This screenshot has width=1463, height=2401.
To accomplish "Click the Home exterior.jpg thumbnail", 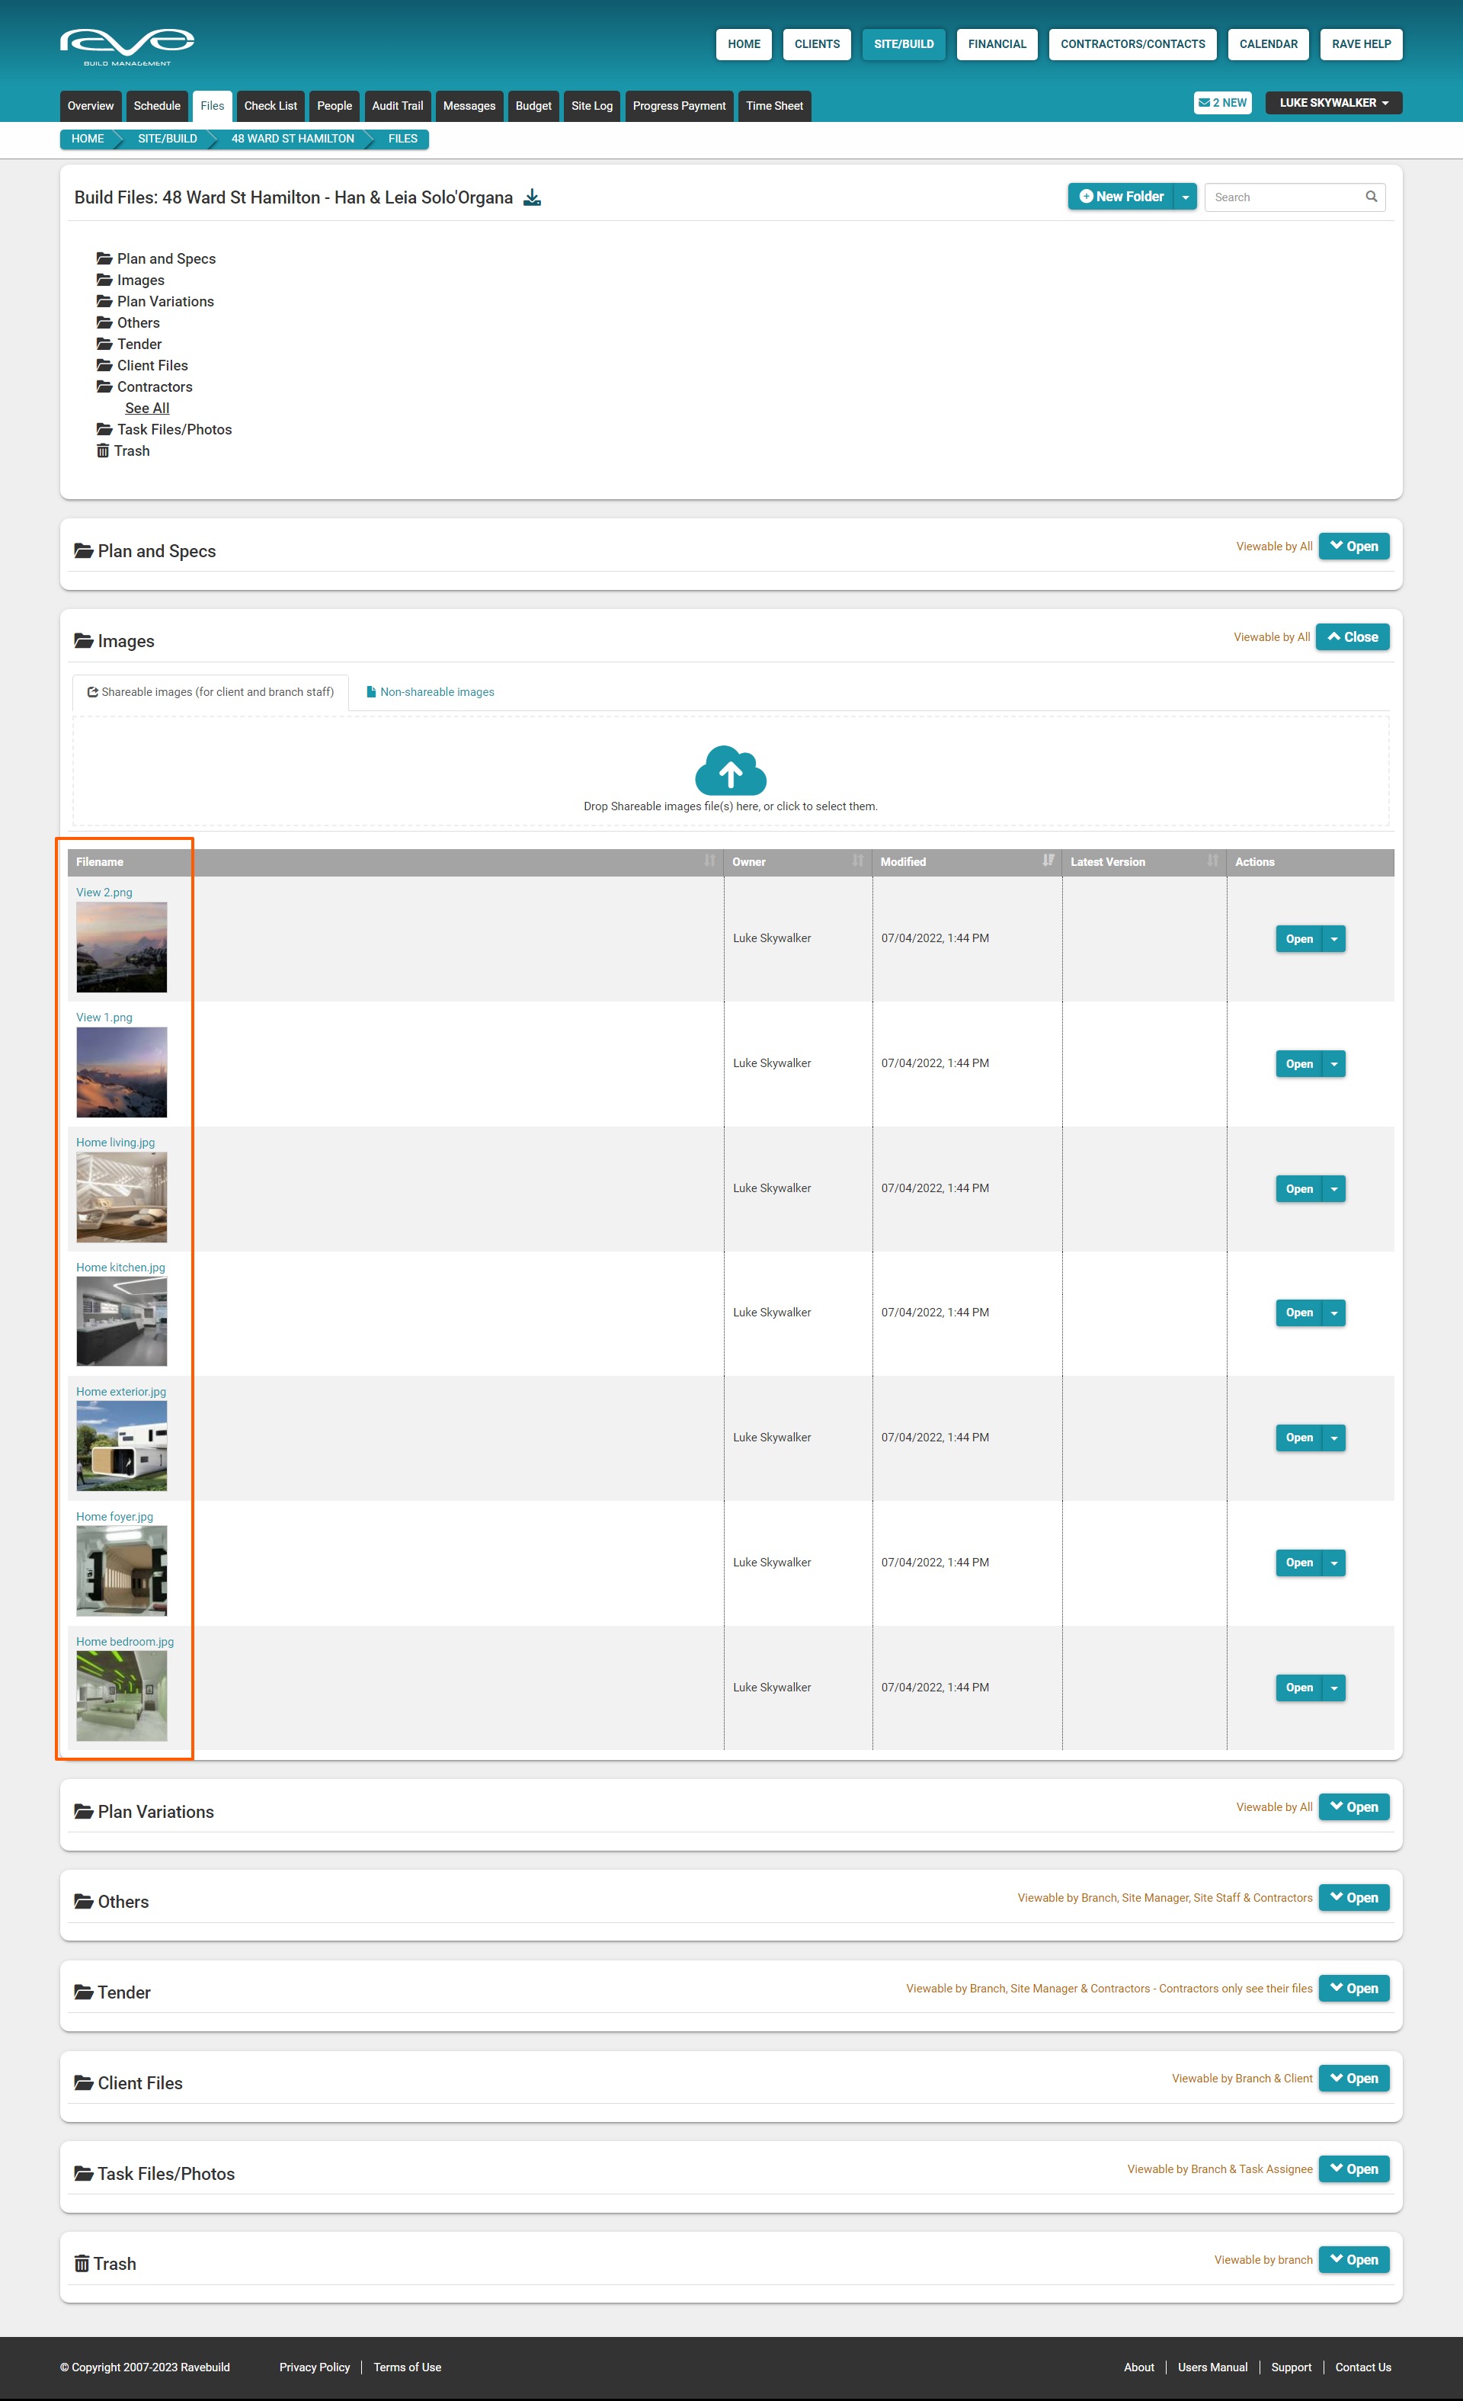I will (122, 1446).
